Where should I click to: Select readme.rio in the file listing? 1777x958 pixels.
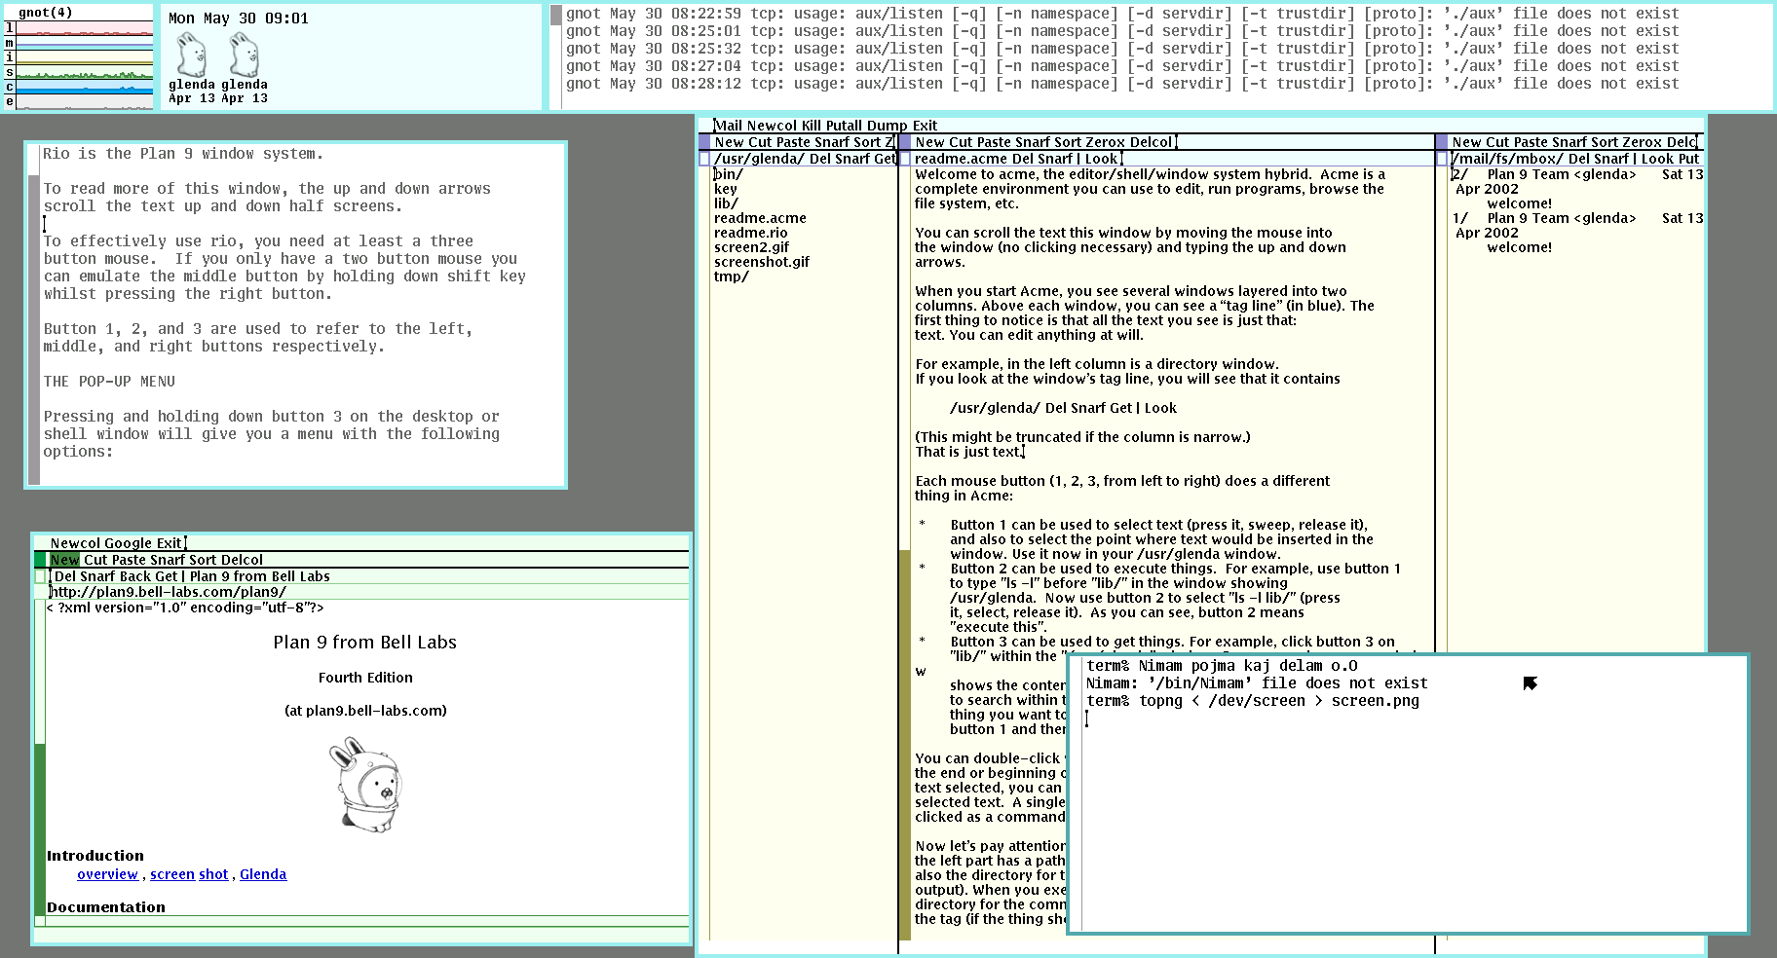click(751, 233)
